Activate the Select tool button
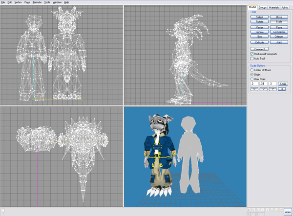This screenshot has width=293, height=216. coord(260,17)
